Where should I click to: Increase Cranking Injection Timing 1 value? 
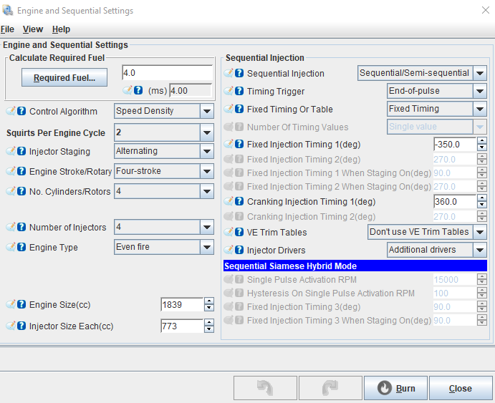click(481, 198)
